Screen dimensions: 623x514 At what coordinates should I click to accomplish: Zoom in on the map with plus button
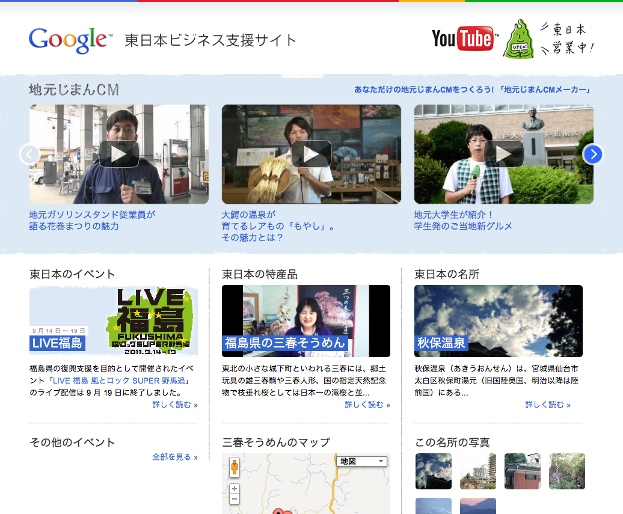pyautogui.click(x=235, y=489)
